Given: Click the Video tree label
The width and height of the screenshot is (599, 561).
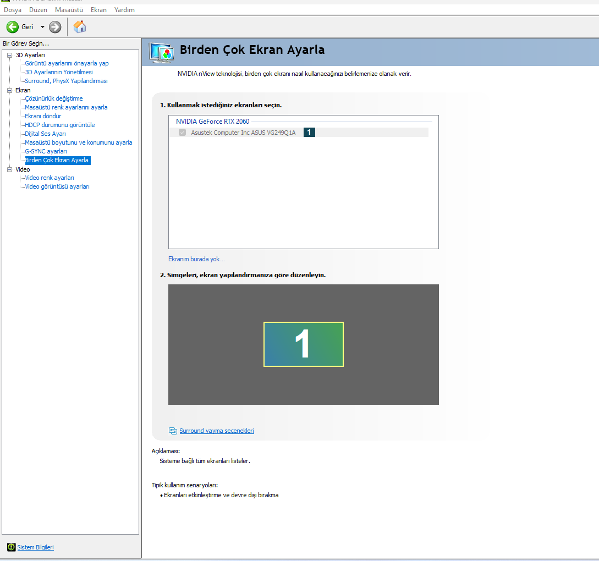Looking at the screenshot, I should point(23,169).
